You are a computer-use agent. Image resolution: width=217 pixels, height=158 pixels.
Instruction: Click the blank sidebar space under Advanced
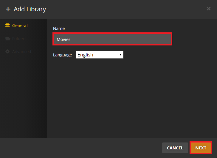point(23,95)
